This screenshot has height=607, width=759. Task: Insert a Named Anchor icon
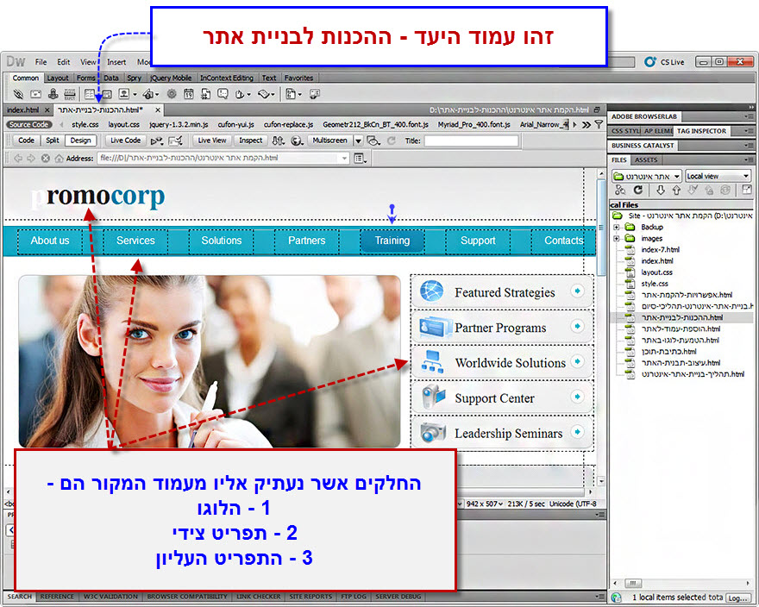coord(53,94)
